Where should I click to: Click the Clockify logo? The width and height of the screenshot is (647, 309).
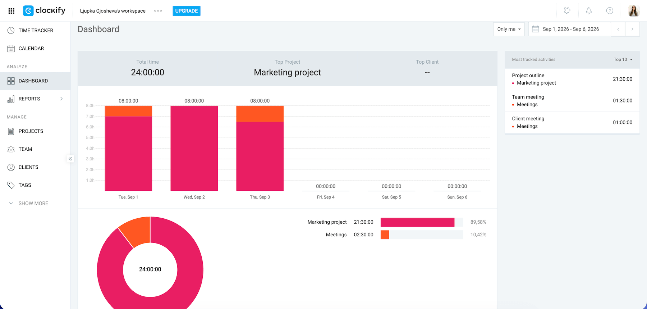point(44,11)
